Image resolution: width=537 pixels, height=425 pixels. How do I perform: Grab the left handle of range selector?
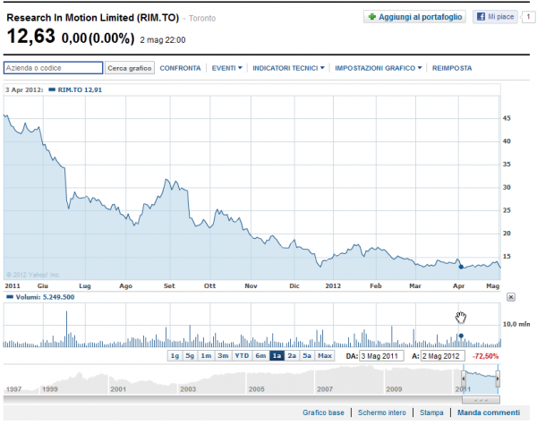click(x=463, y=378)
